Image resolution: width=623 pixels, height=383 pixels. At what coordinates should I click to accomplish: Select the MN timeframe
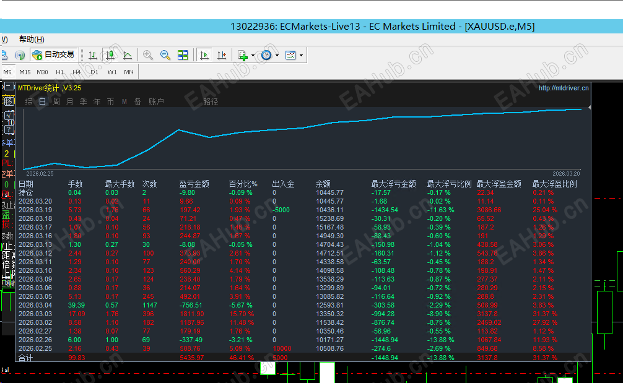129,72
